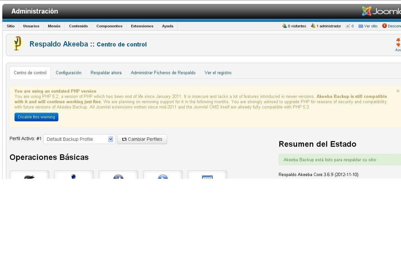This screenshot has height=274, width=401.
Task: Click the Disable this warning button
Action: click(x=36, y=117)
